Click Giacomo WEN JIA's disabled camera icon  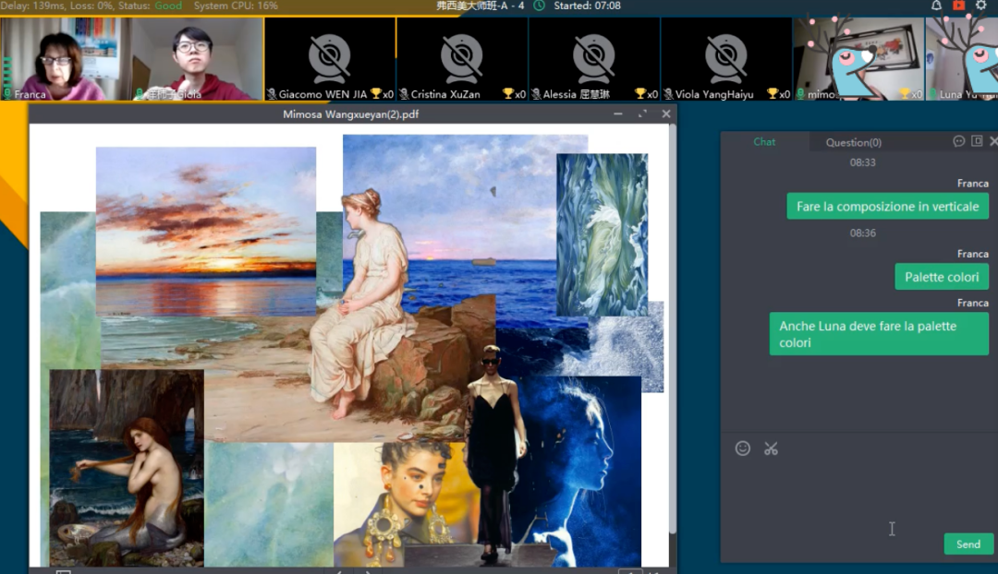pyautogui.click(x=330, y=57)
